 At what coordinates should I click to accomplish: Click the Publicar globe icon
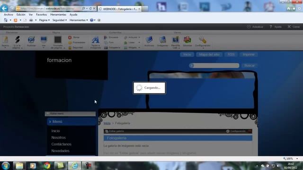point(31,40)
